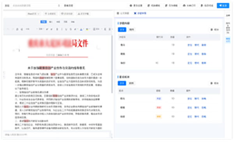This screenshot has height=142, width=234.
Task: Click the Bold icon in editor toolbar
Action: point(57,29)
